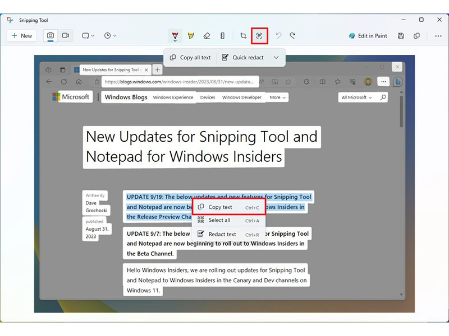Click the browser profile avatar
449x336 pixels.
[x=368, y=82]
